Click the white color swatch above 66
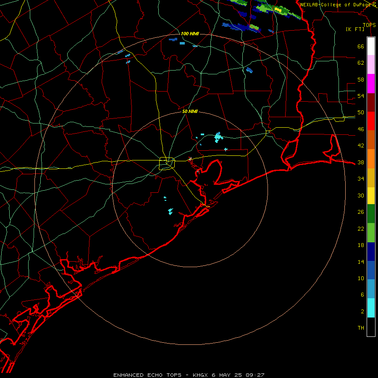 click(371, 46)
